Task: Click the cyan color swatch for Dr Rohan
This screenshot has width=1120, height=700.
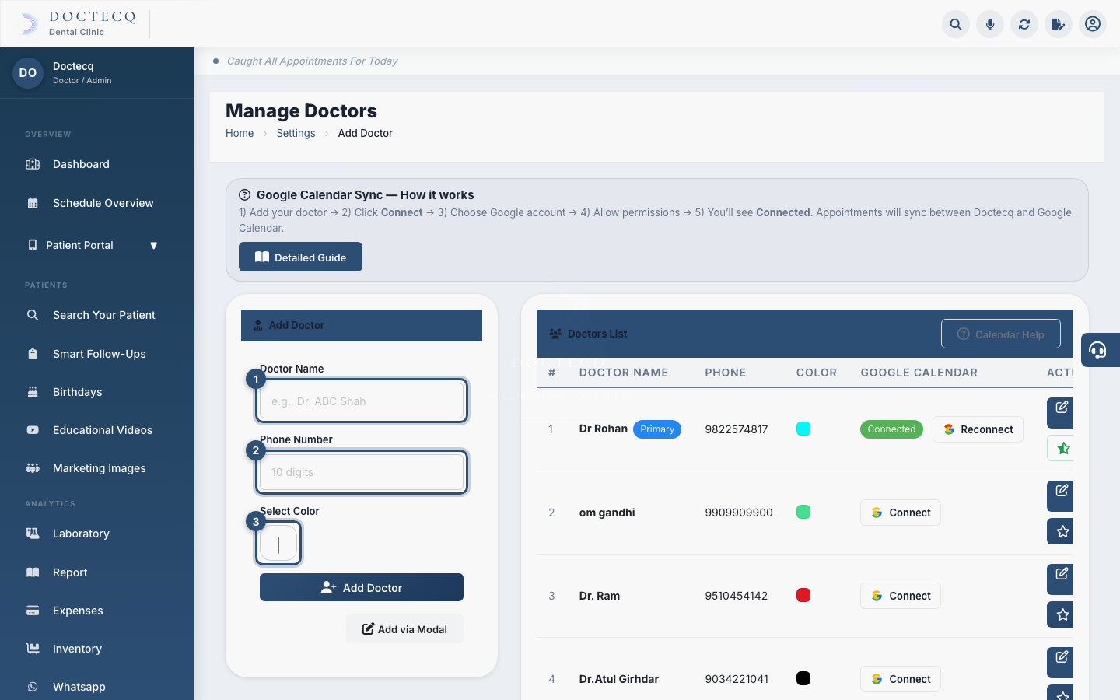Action: (x=803, y=429)
